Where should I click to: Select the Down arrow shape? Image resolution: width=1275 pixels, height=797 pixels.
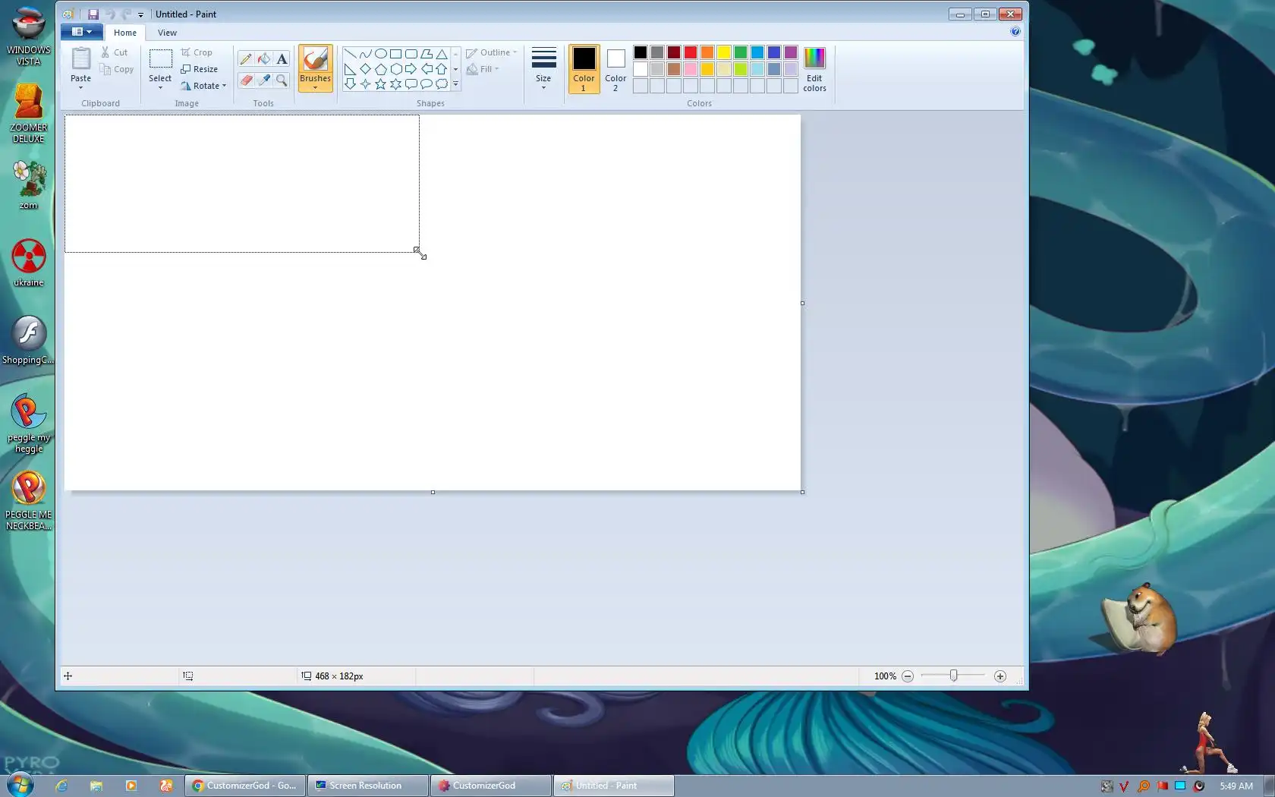pos(350,84)
